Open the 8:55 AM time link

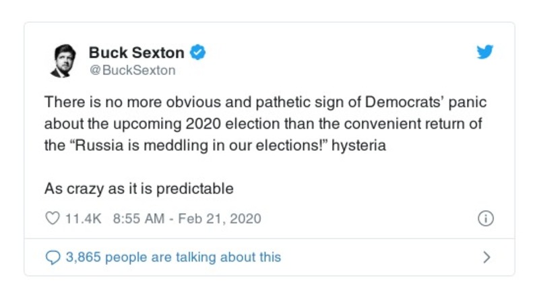(x=139, y=219)
